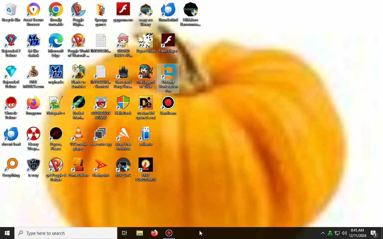383x239 pixels.
Task: Expand the hidden system tray icons
Action: (x=323, y=233)
